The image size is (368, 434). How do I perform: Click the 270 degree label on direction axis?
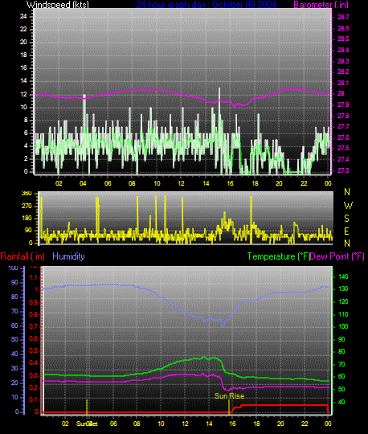[27, 206]
